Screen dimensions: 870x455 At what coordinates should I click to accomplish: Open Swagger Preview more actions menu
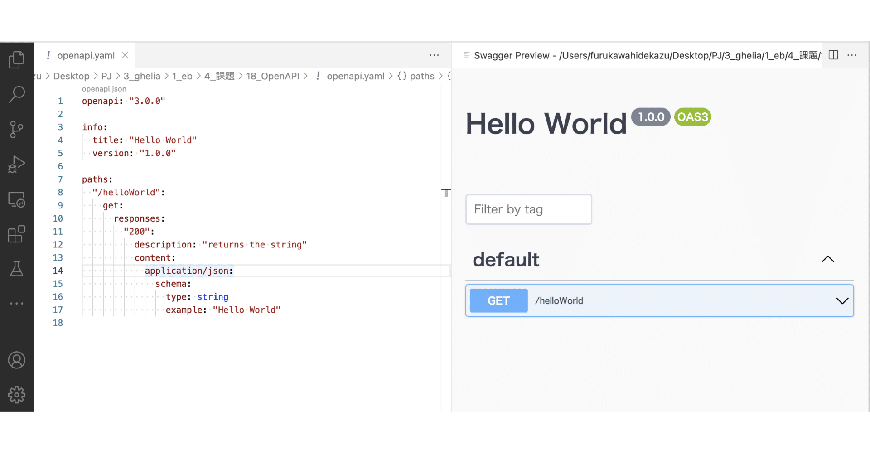click(x=852, y=55)
